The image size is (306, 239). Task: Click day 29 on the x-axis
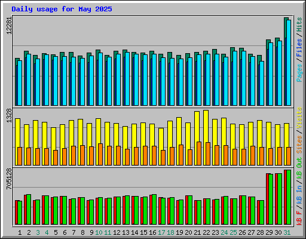pos(269,232)
